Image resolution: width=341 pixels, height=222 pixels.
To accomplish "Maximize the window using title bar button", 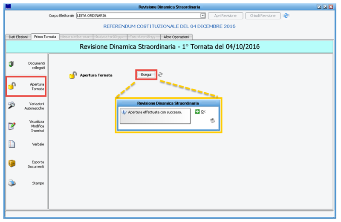I will (x=325, y=7).
